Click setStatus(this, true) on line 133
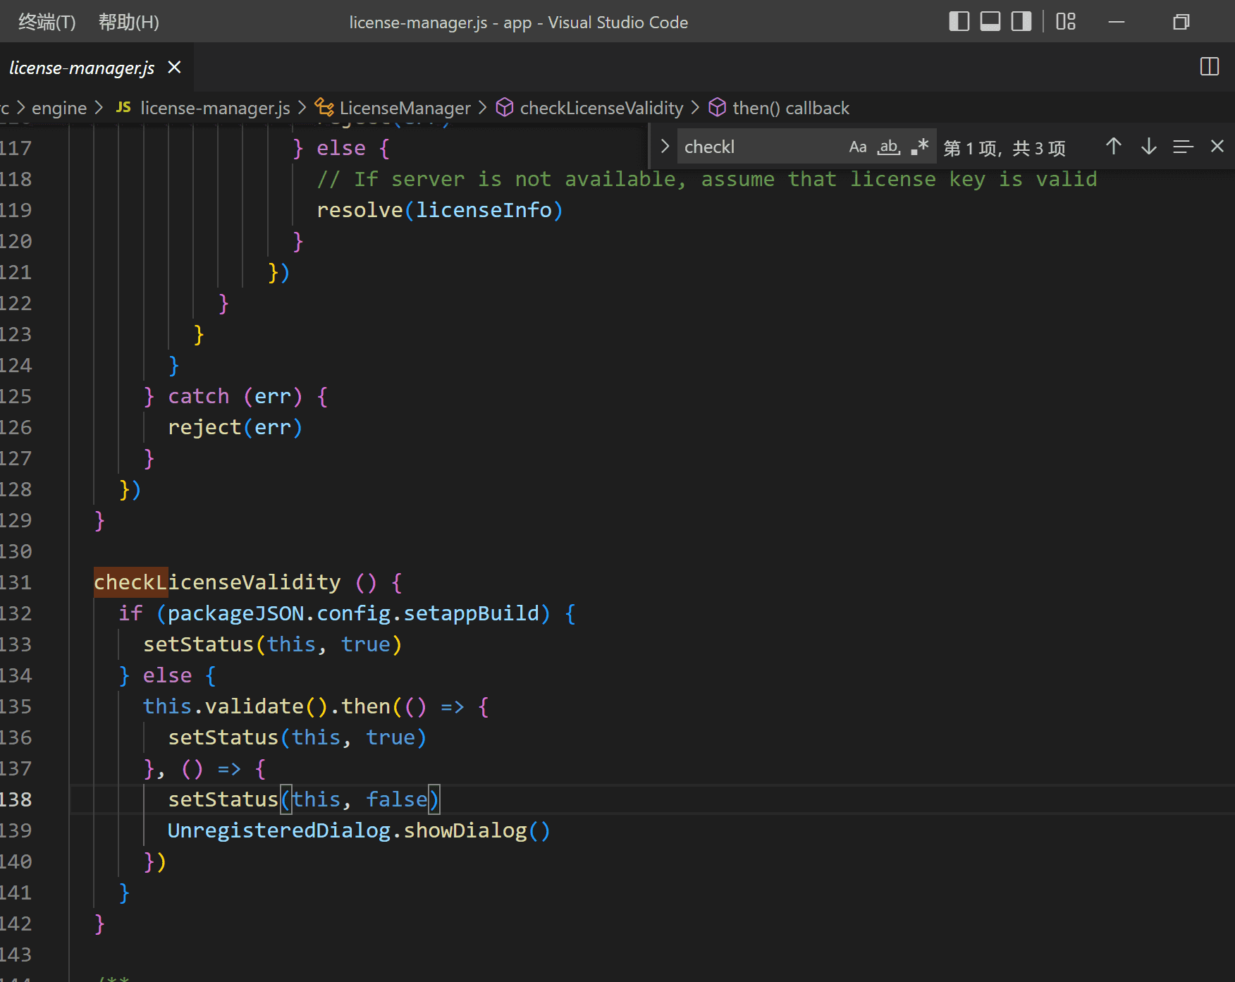Viewport: 1235px width, 982px height. point(273,644)
